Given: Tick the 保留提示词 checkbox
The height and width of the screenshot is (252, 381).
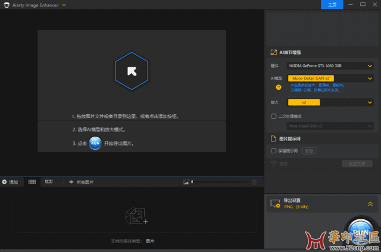Looking at the screenshot, I should point(273,151).
